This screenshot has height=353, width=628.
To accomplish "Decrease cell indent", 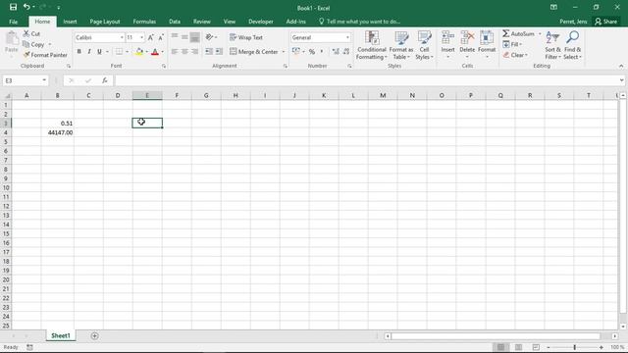I will click(209, 52).
